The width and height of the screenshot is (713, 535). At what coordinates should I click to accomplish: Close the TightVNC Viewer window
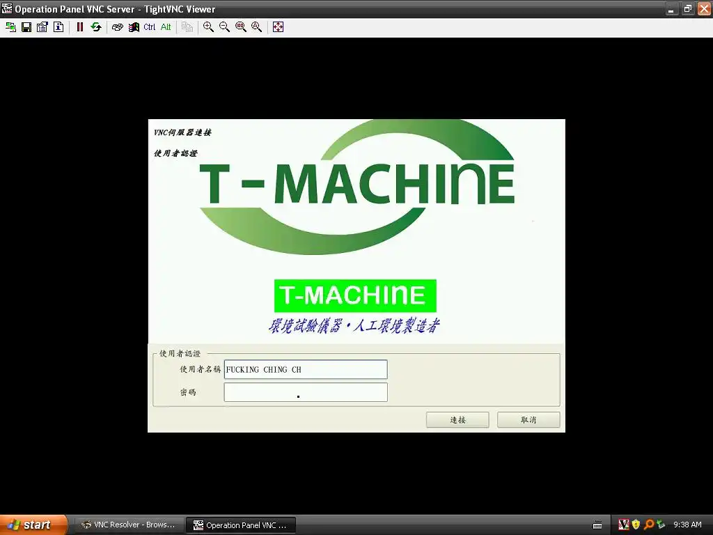(x=704, y=8)
